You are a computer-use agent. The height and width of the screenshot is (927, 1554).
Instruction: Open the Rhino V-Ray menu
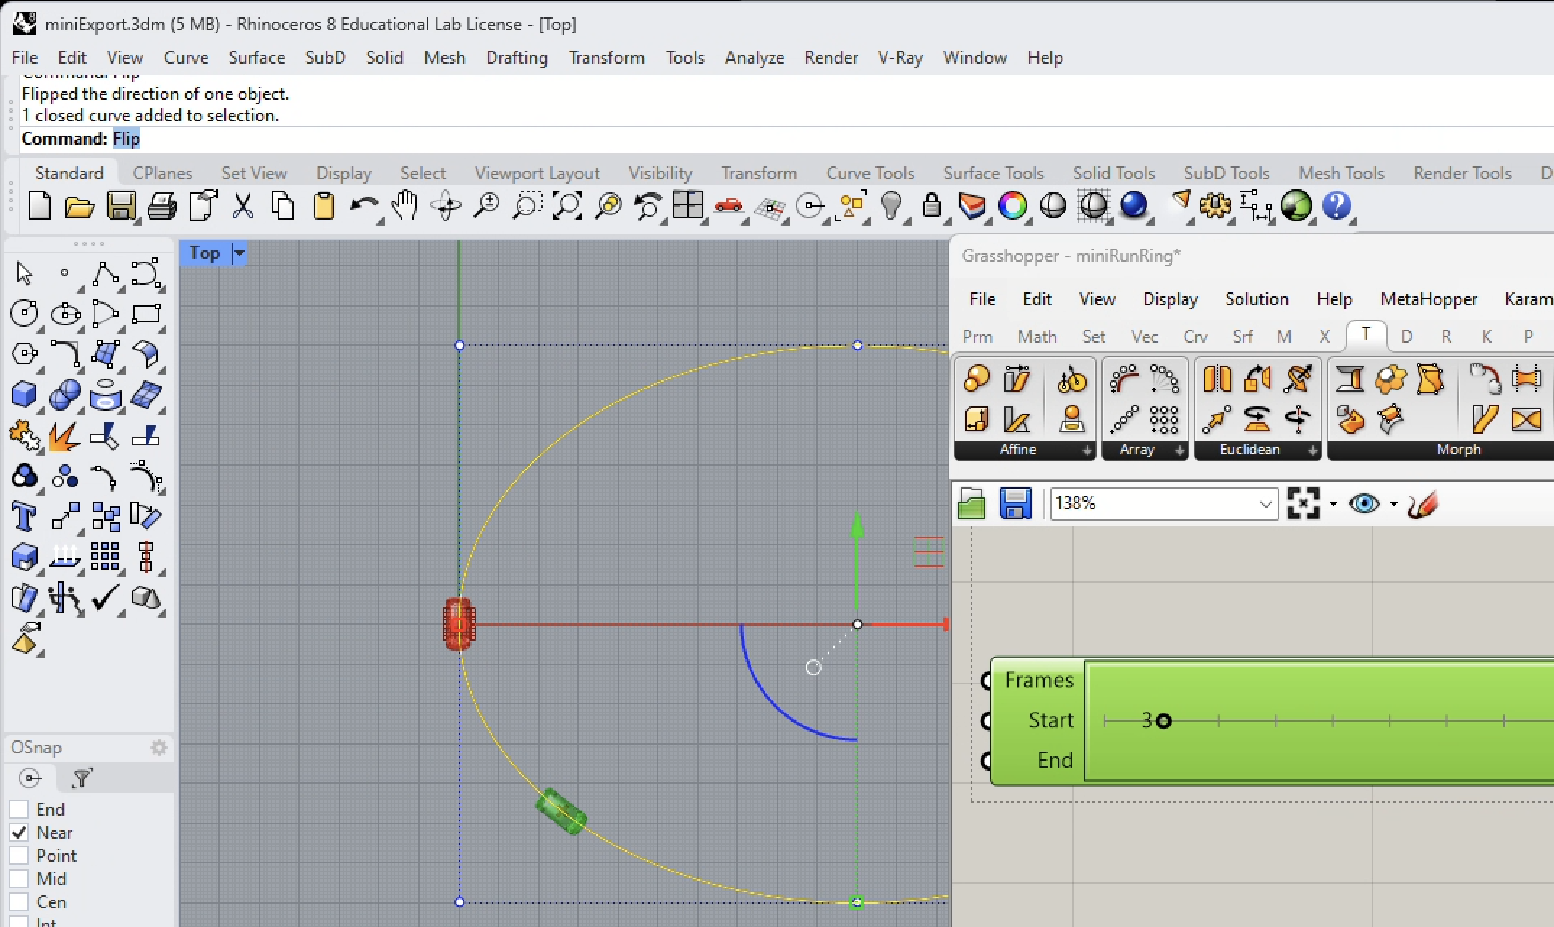tap(900, 57)
